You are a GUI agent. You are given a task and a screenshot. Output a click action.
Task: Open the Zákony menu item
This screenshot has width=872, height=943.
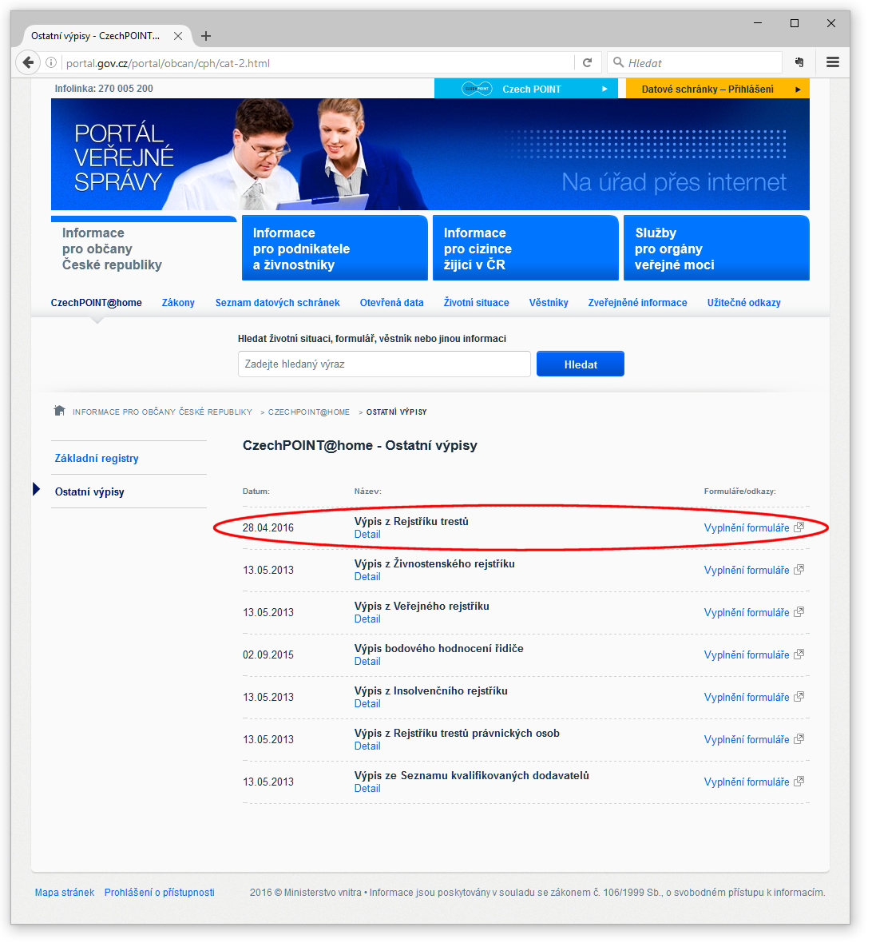point(178,303)
